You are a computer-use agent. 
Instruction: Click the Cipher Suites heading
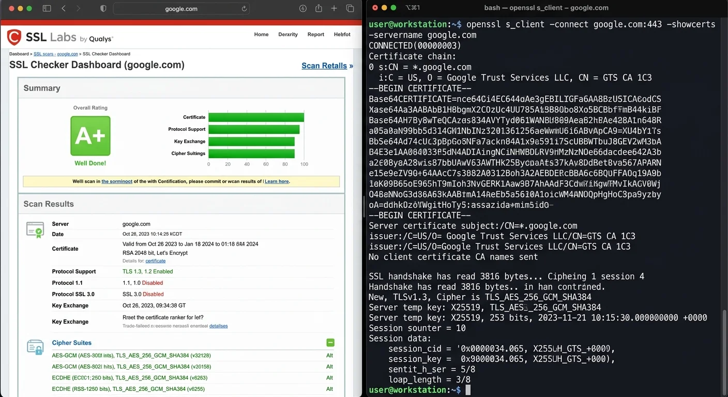pyautogui.click(x=72, y=343)
